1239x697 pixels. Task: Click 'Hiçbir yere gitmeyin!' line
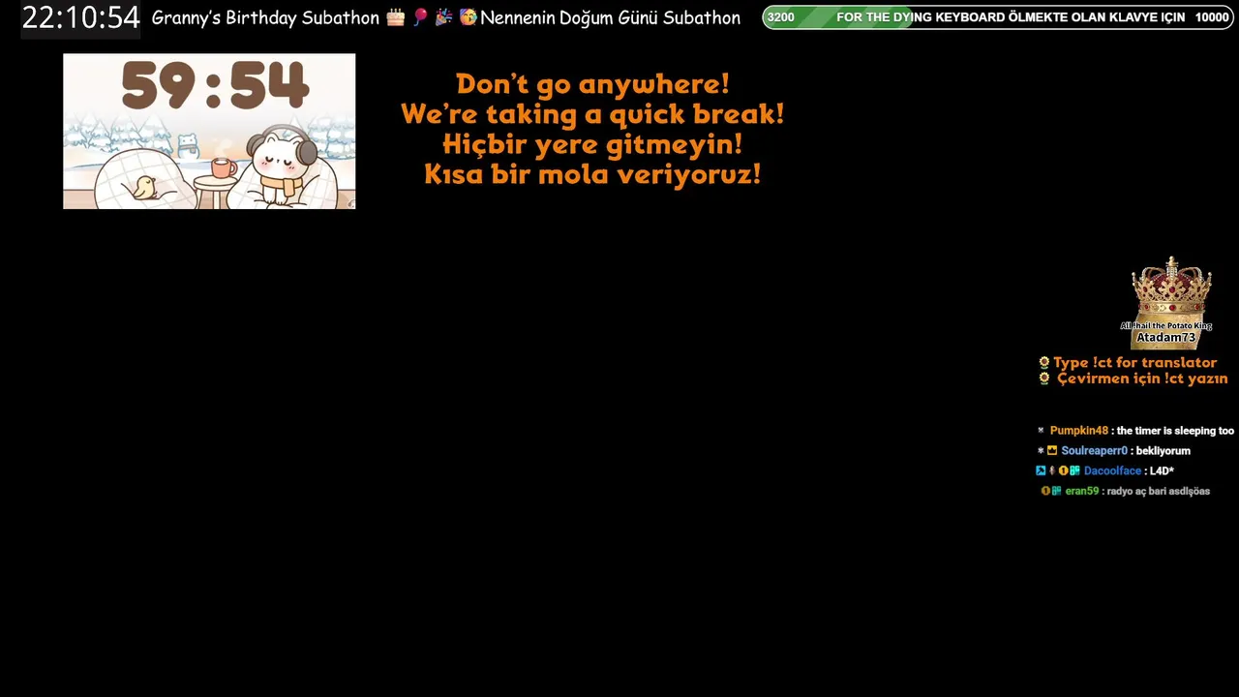tap(592, 144)
